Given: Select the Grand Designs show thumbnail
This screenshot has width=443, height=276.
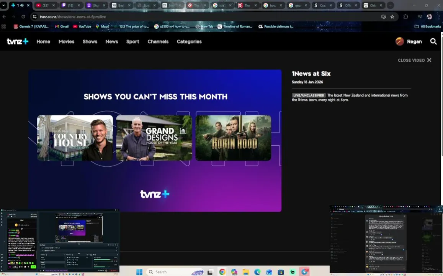Looking at the screenshot, I should tap(154, 138).
